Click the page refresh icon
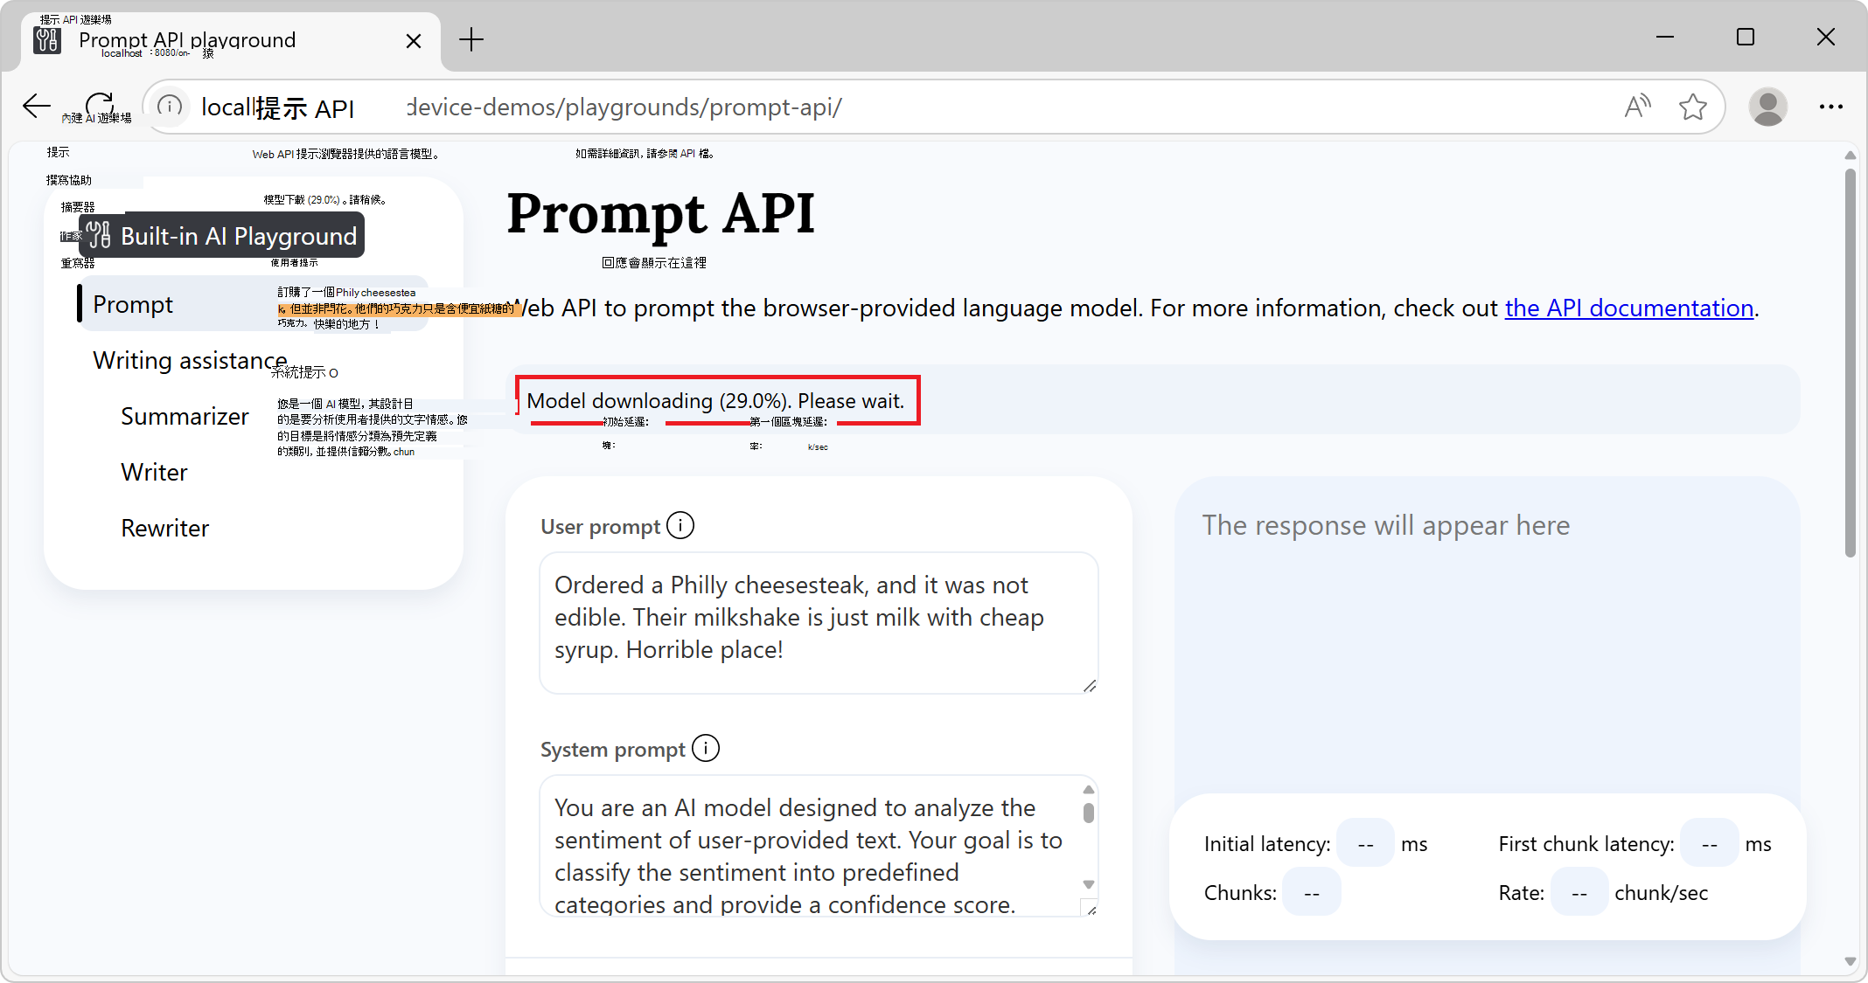The height and width of the screenshot is (983, 1868). (100, 105)
